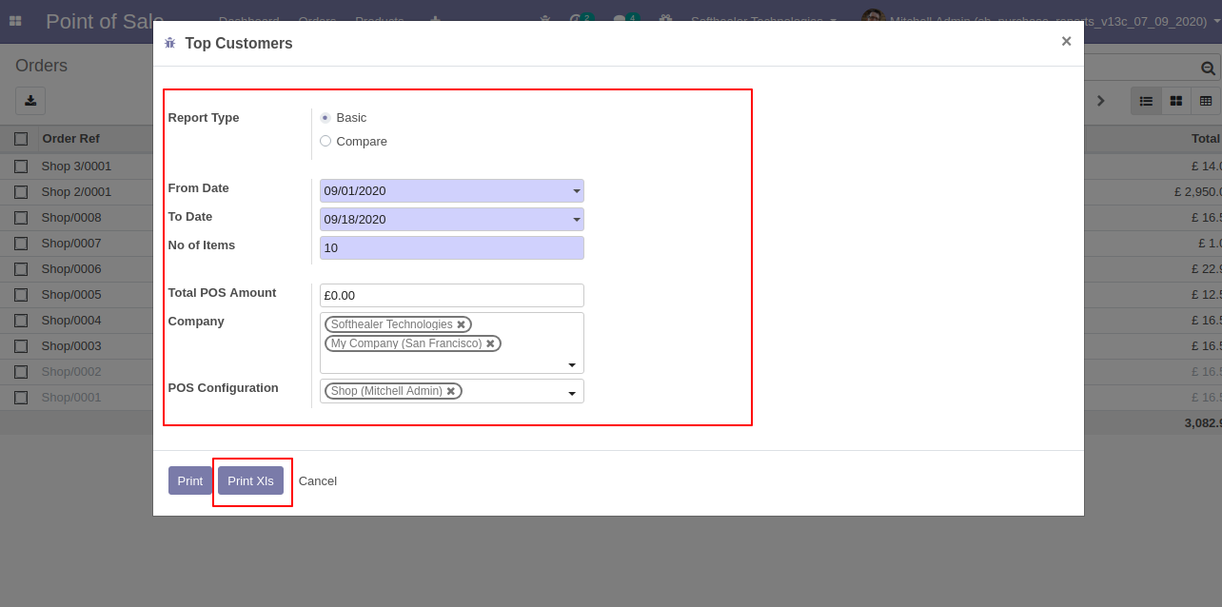Open the Shop/0004 order row
The width and height of the screenshot is (1222, 607).
[71, 320]
